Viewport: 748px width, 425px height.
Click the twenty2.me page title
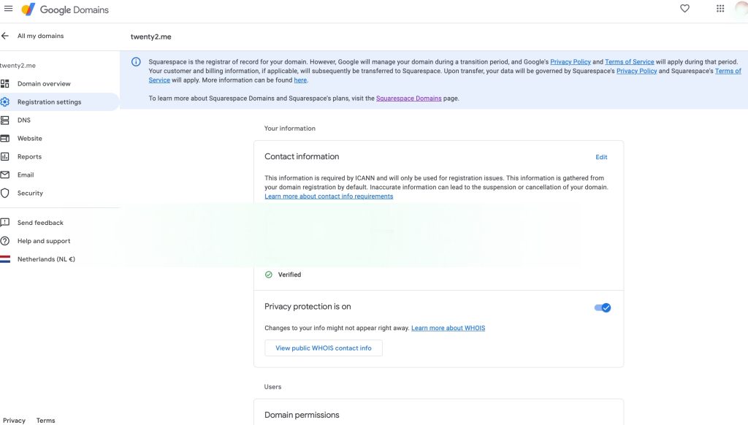click(x=150, y=37)
